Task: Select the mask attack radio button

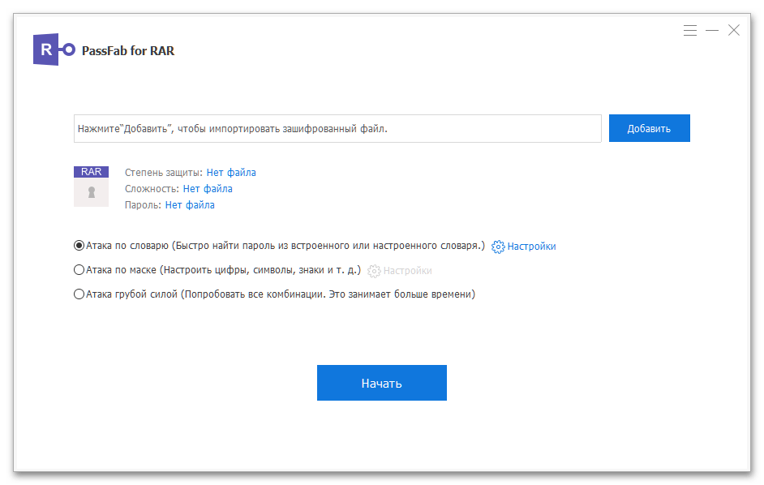Action: pos(79,269)
